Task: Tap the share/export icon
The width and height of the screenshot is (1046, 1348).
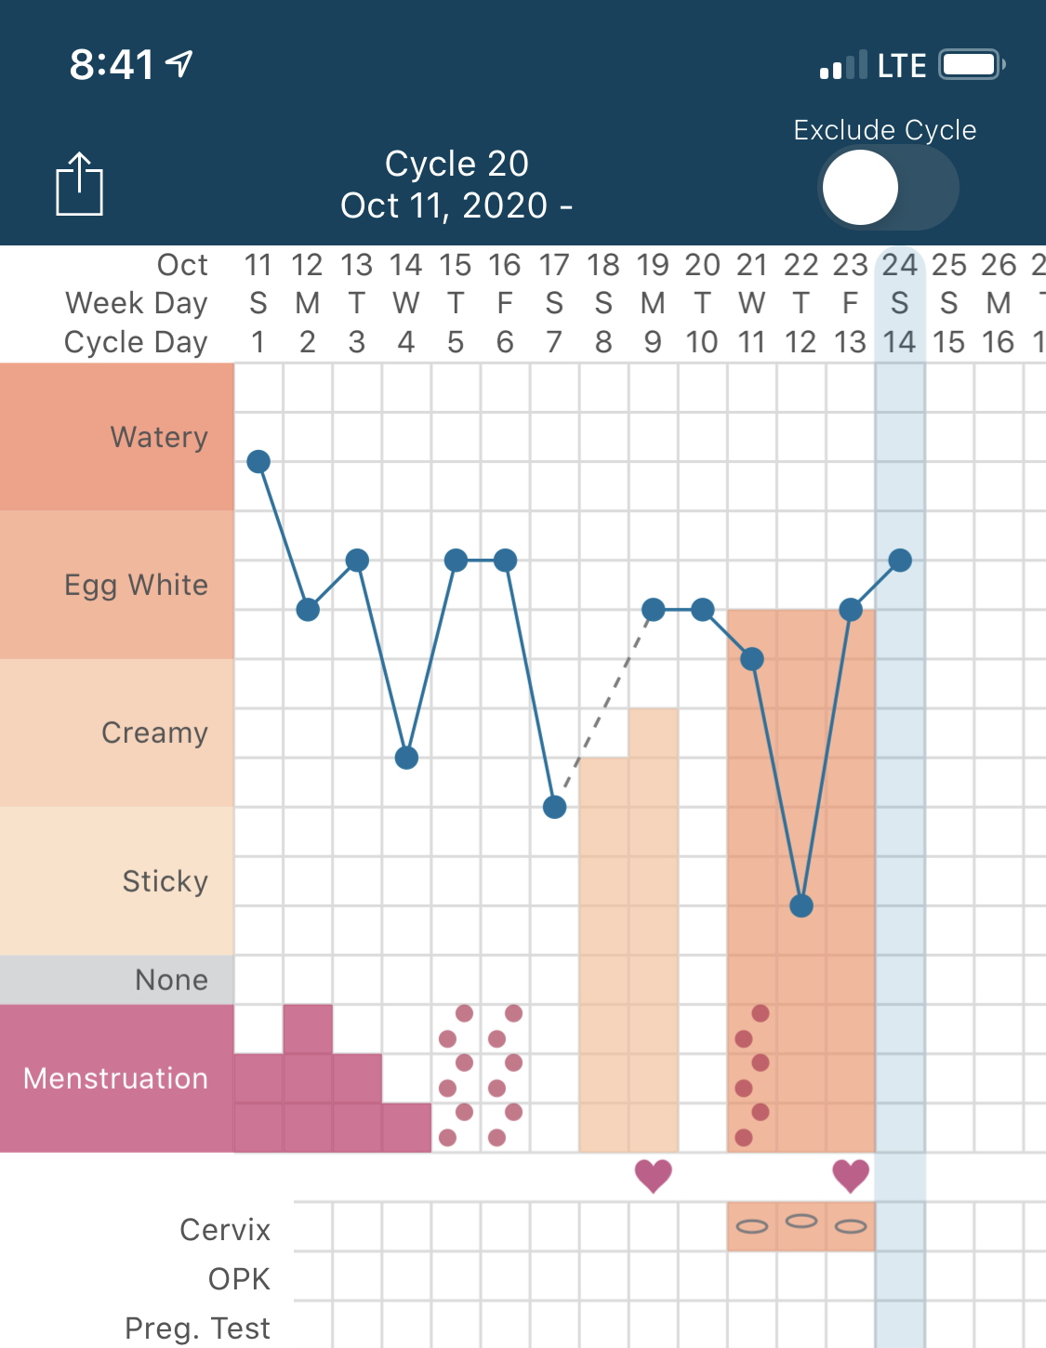Action: [79, 184]
